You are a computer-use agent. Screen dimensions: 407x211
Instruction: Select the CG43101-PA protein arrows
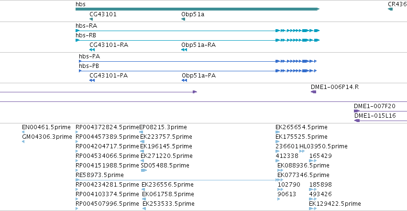(92, 80)
